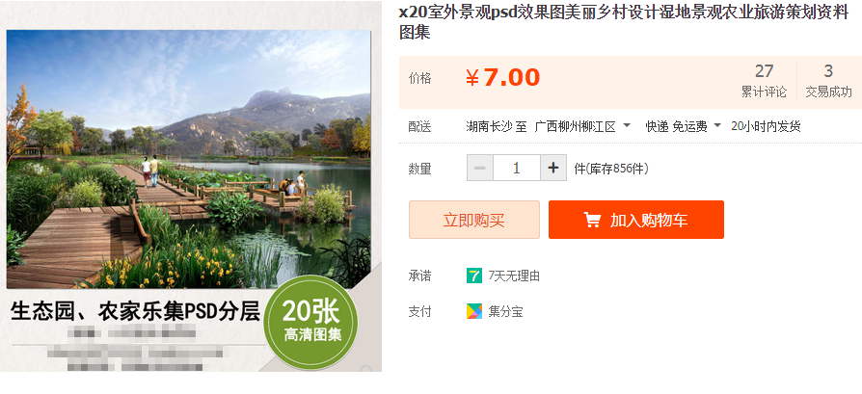Click the shopping cart icon
Viewport: 862px width, 394px height.
(592, 220)
